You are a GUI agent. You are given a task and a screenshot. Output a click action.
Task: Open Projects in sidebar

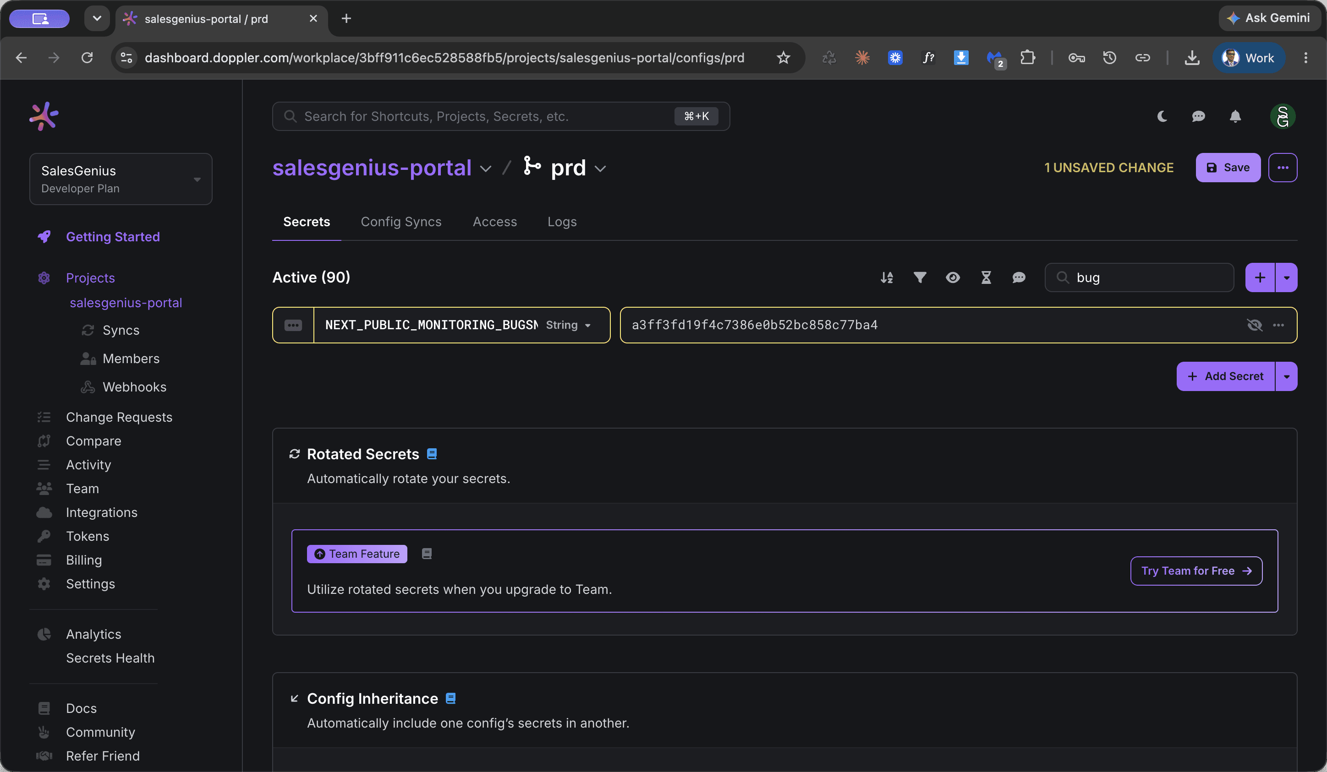click(x=90, y=278)
